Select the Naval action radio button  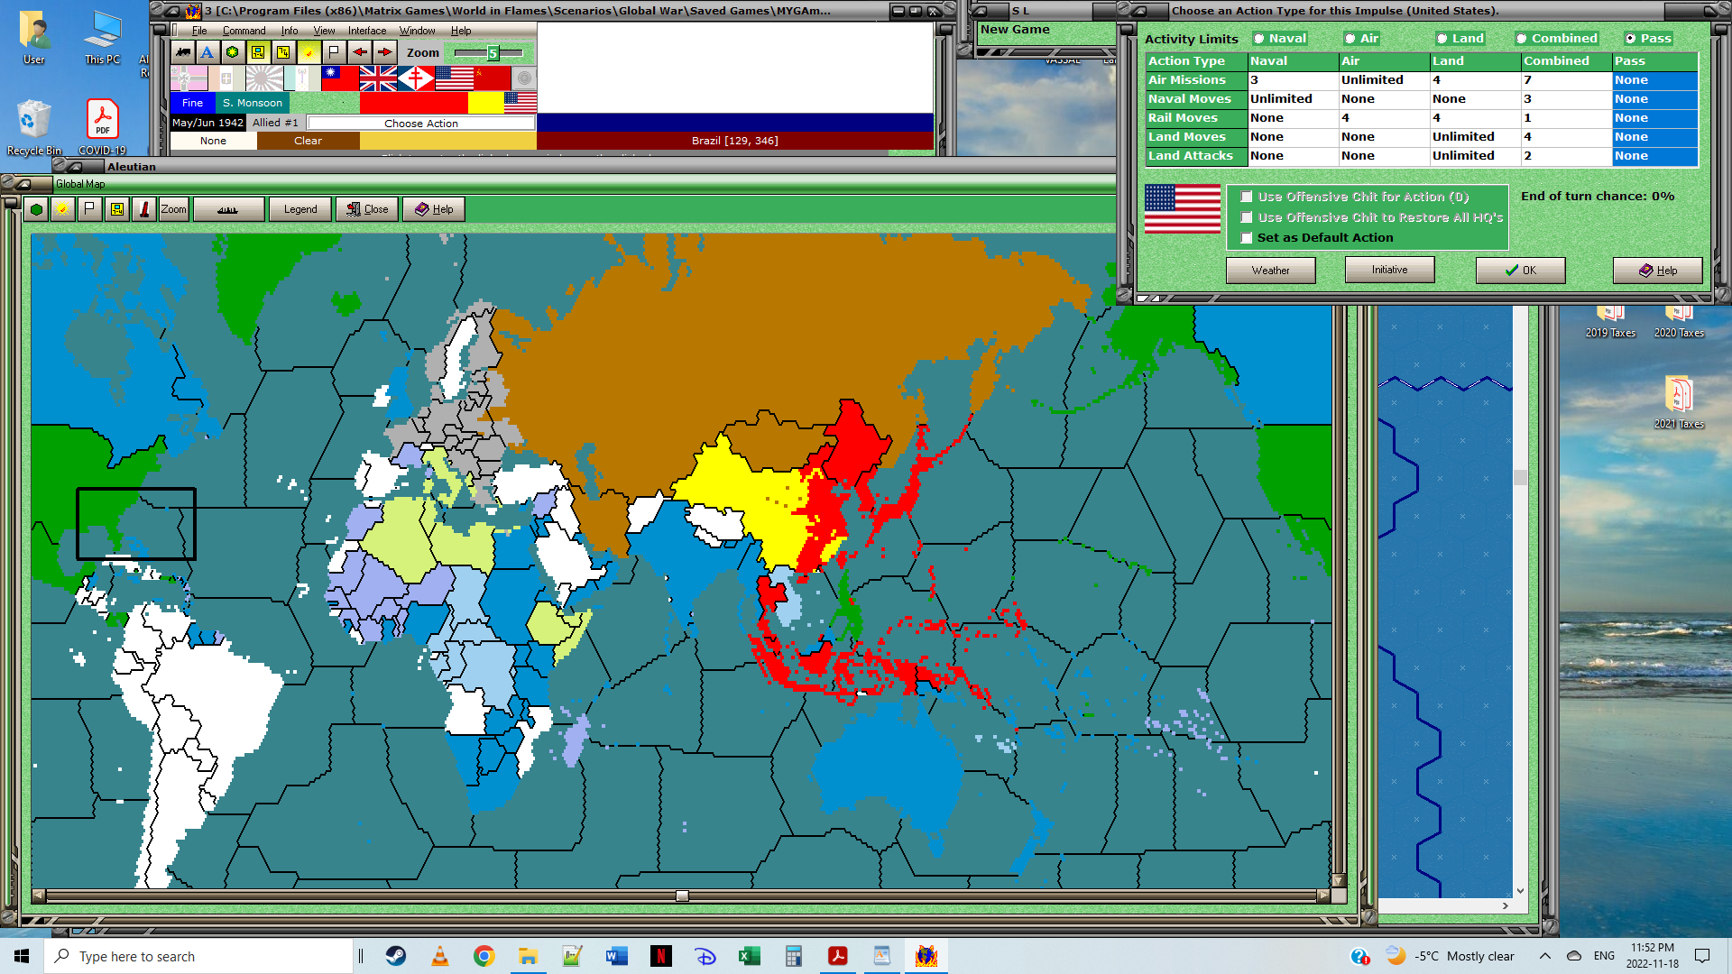(1259, 39)
